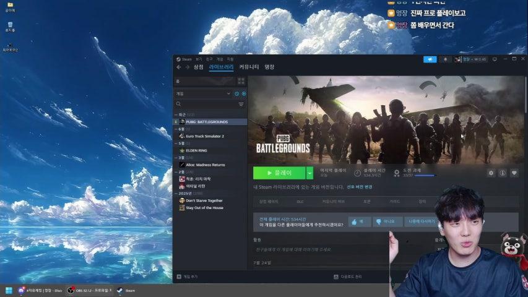Open the game info icon
Image resolution: width=528 pixels, height=297 pixels.
[x=503, y=173]
